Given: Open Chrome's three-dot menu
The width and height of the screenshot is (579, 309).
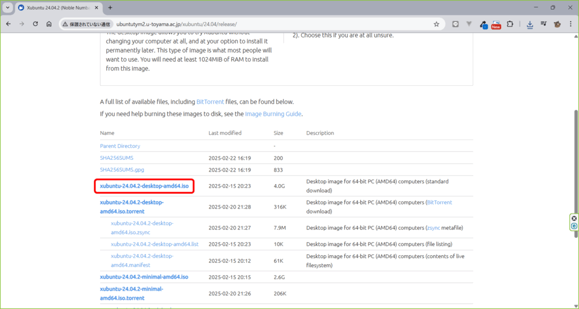Looking at the screenshot, I should point(571,24).
